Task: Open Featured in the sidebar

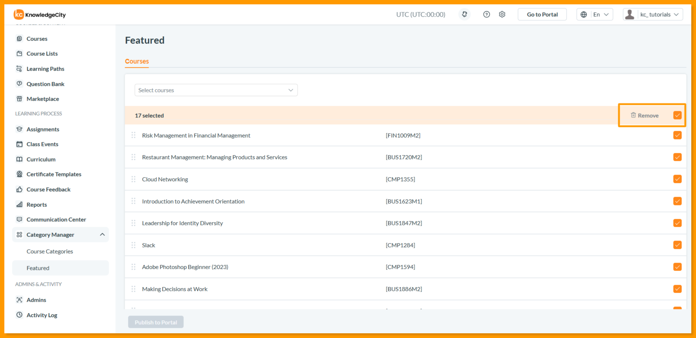Action: [x=61, y=268]
